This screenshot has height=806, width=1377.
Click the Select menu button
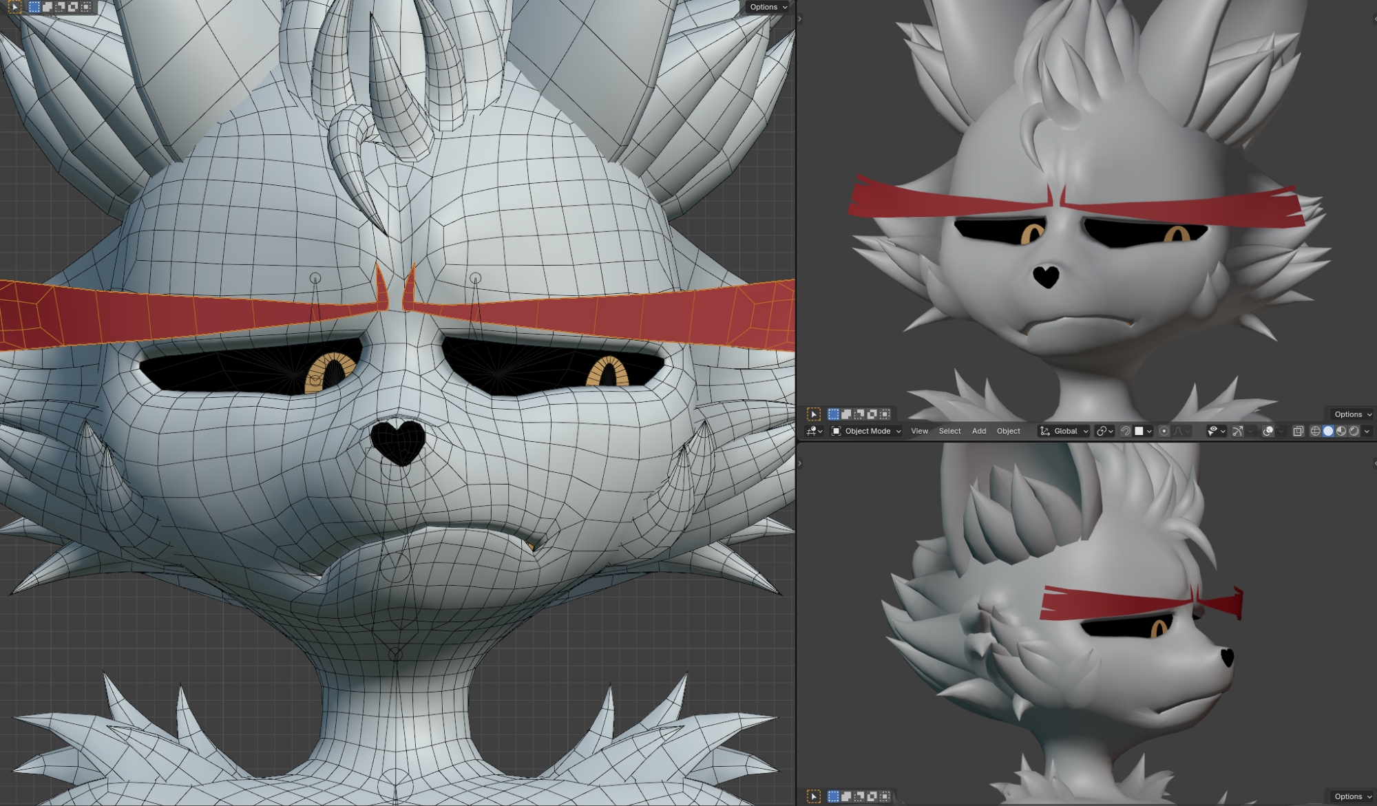[949, 431]
